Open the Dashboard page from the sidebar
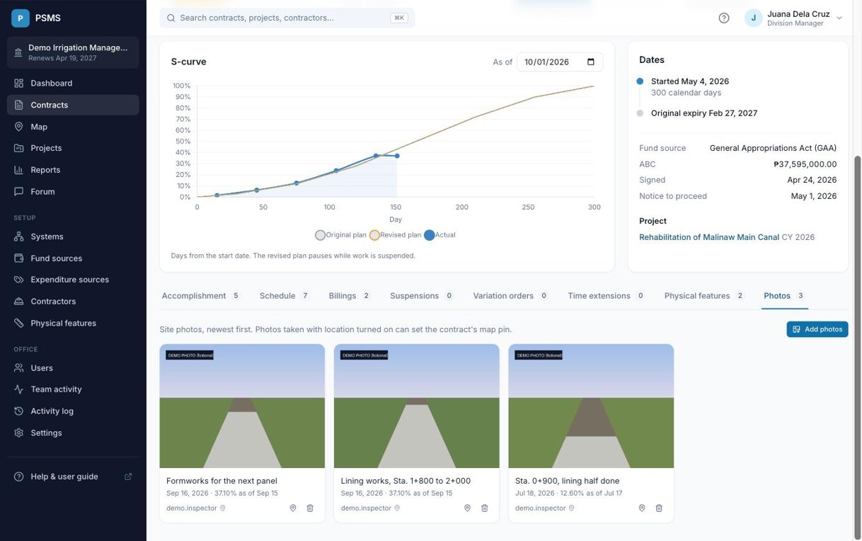This screenshot has height=541, width=862. coord(73,83)
